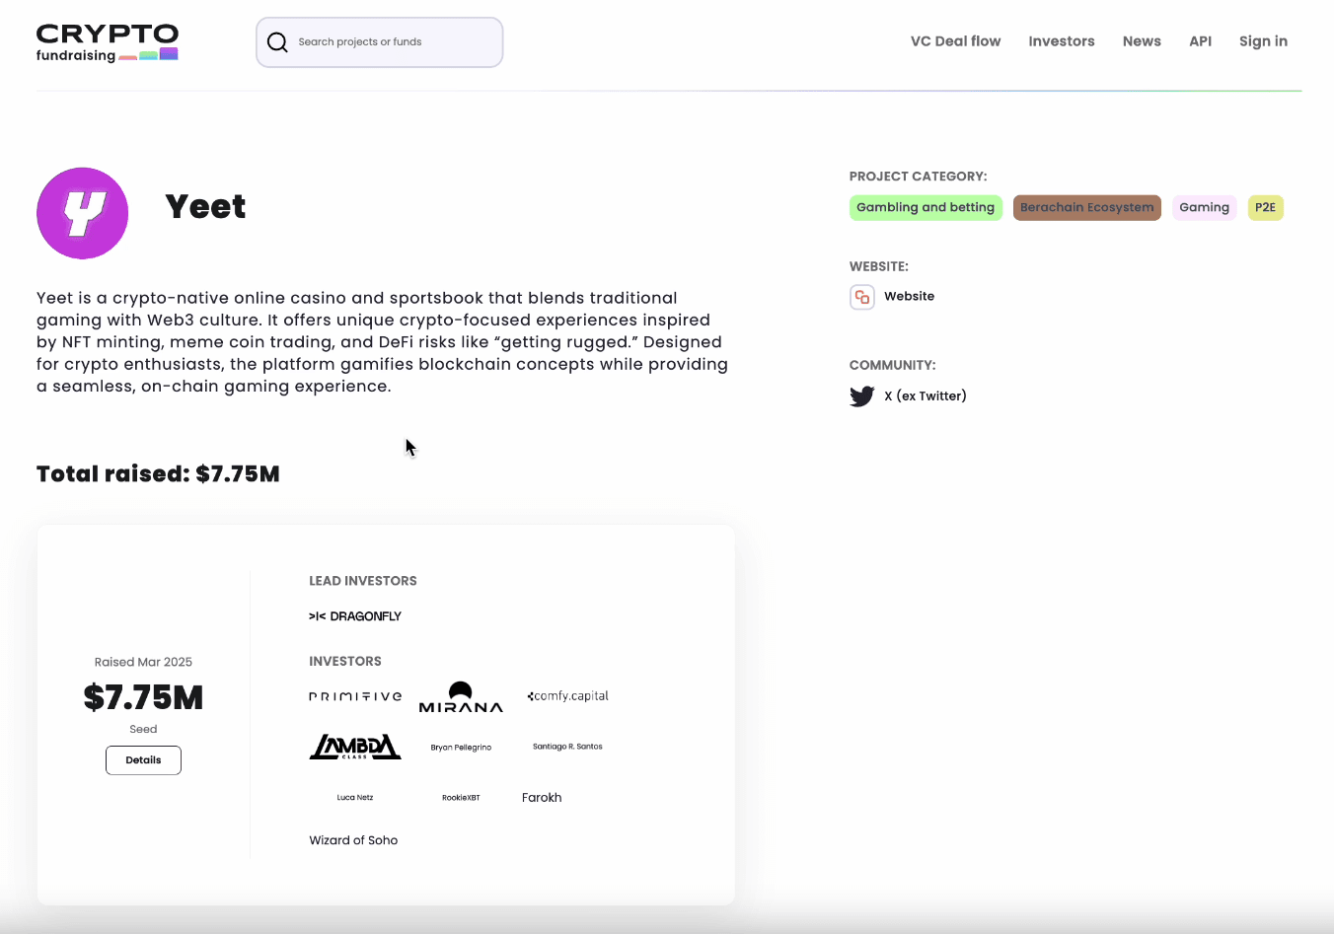Click the Yeet project title

click(205, 207)
